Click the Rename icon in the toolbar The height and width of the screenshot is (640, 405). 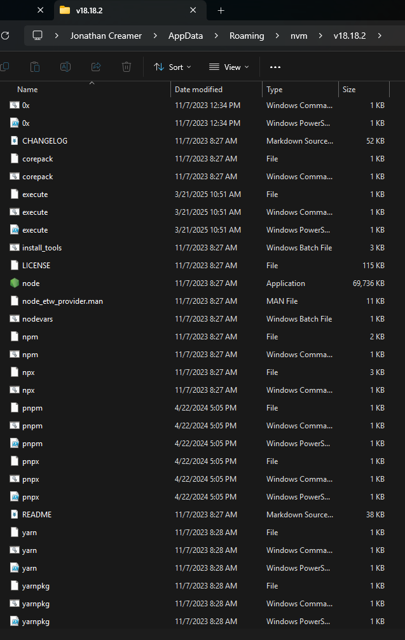pyautogui.click(x=65, y=67)
